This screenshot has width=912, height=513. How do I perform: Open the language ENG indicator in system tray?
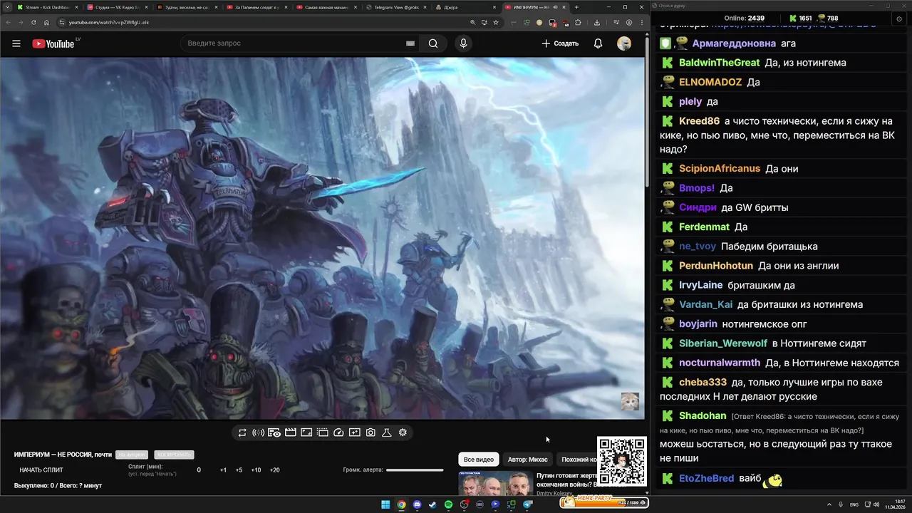(854, 504)
